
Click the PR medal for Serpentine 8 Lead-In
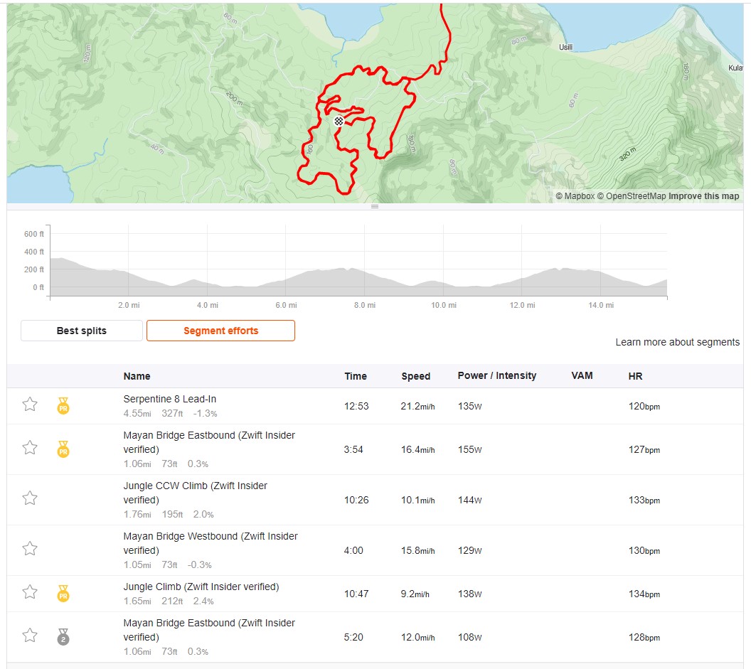[63, 406]
